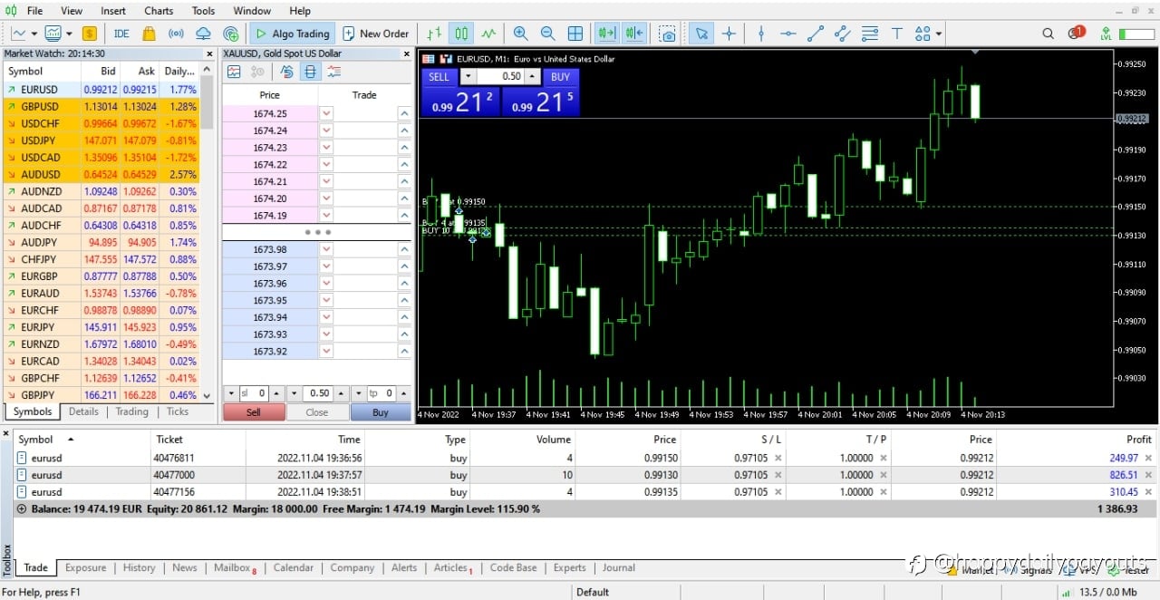This screenshot has height=600, width=1160.
Task: Toggle chart auto scroll
Action: pyautogui.click(x=605, y=34)
